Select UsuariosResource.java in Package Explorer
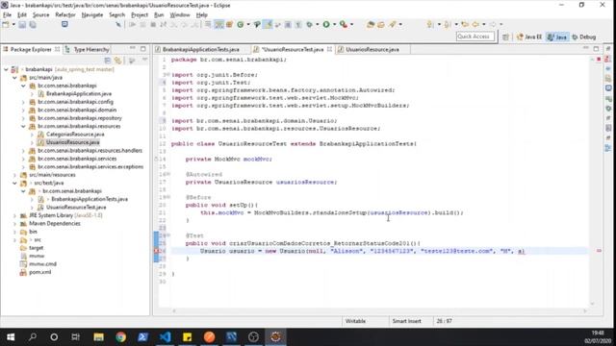Screen dimensions: 616x346 [73, 142]
